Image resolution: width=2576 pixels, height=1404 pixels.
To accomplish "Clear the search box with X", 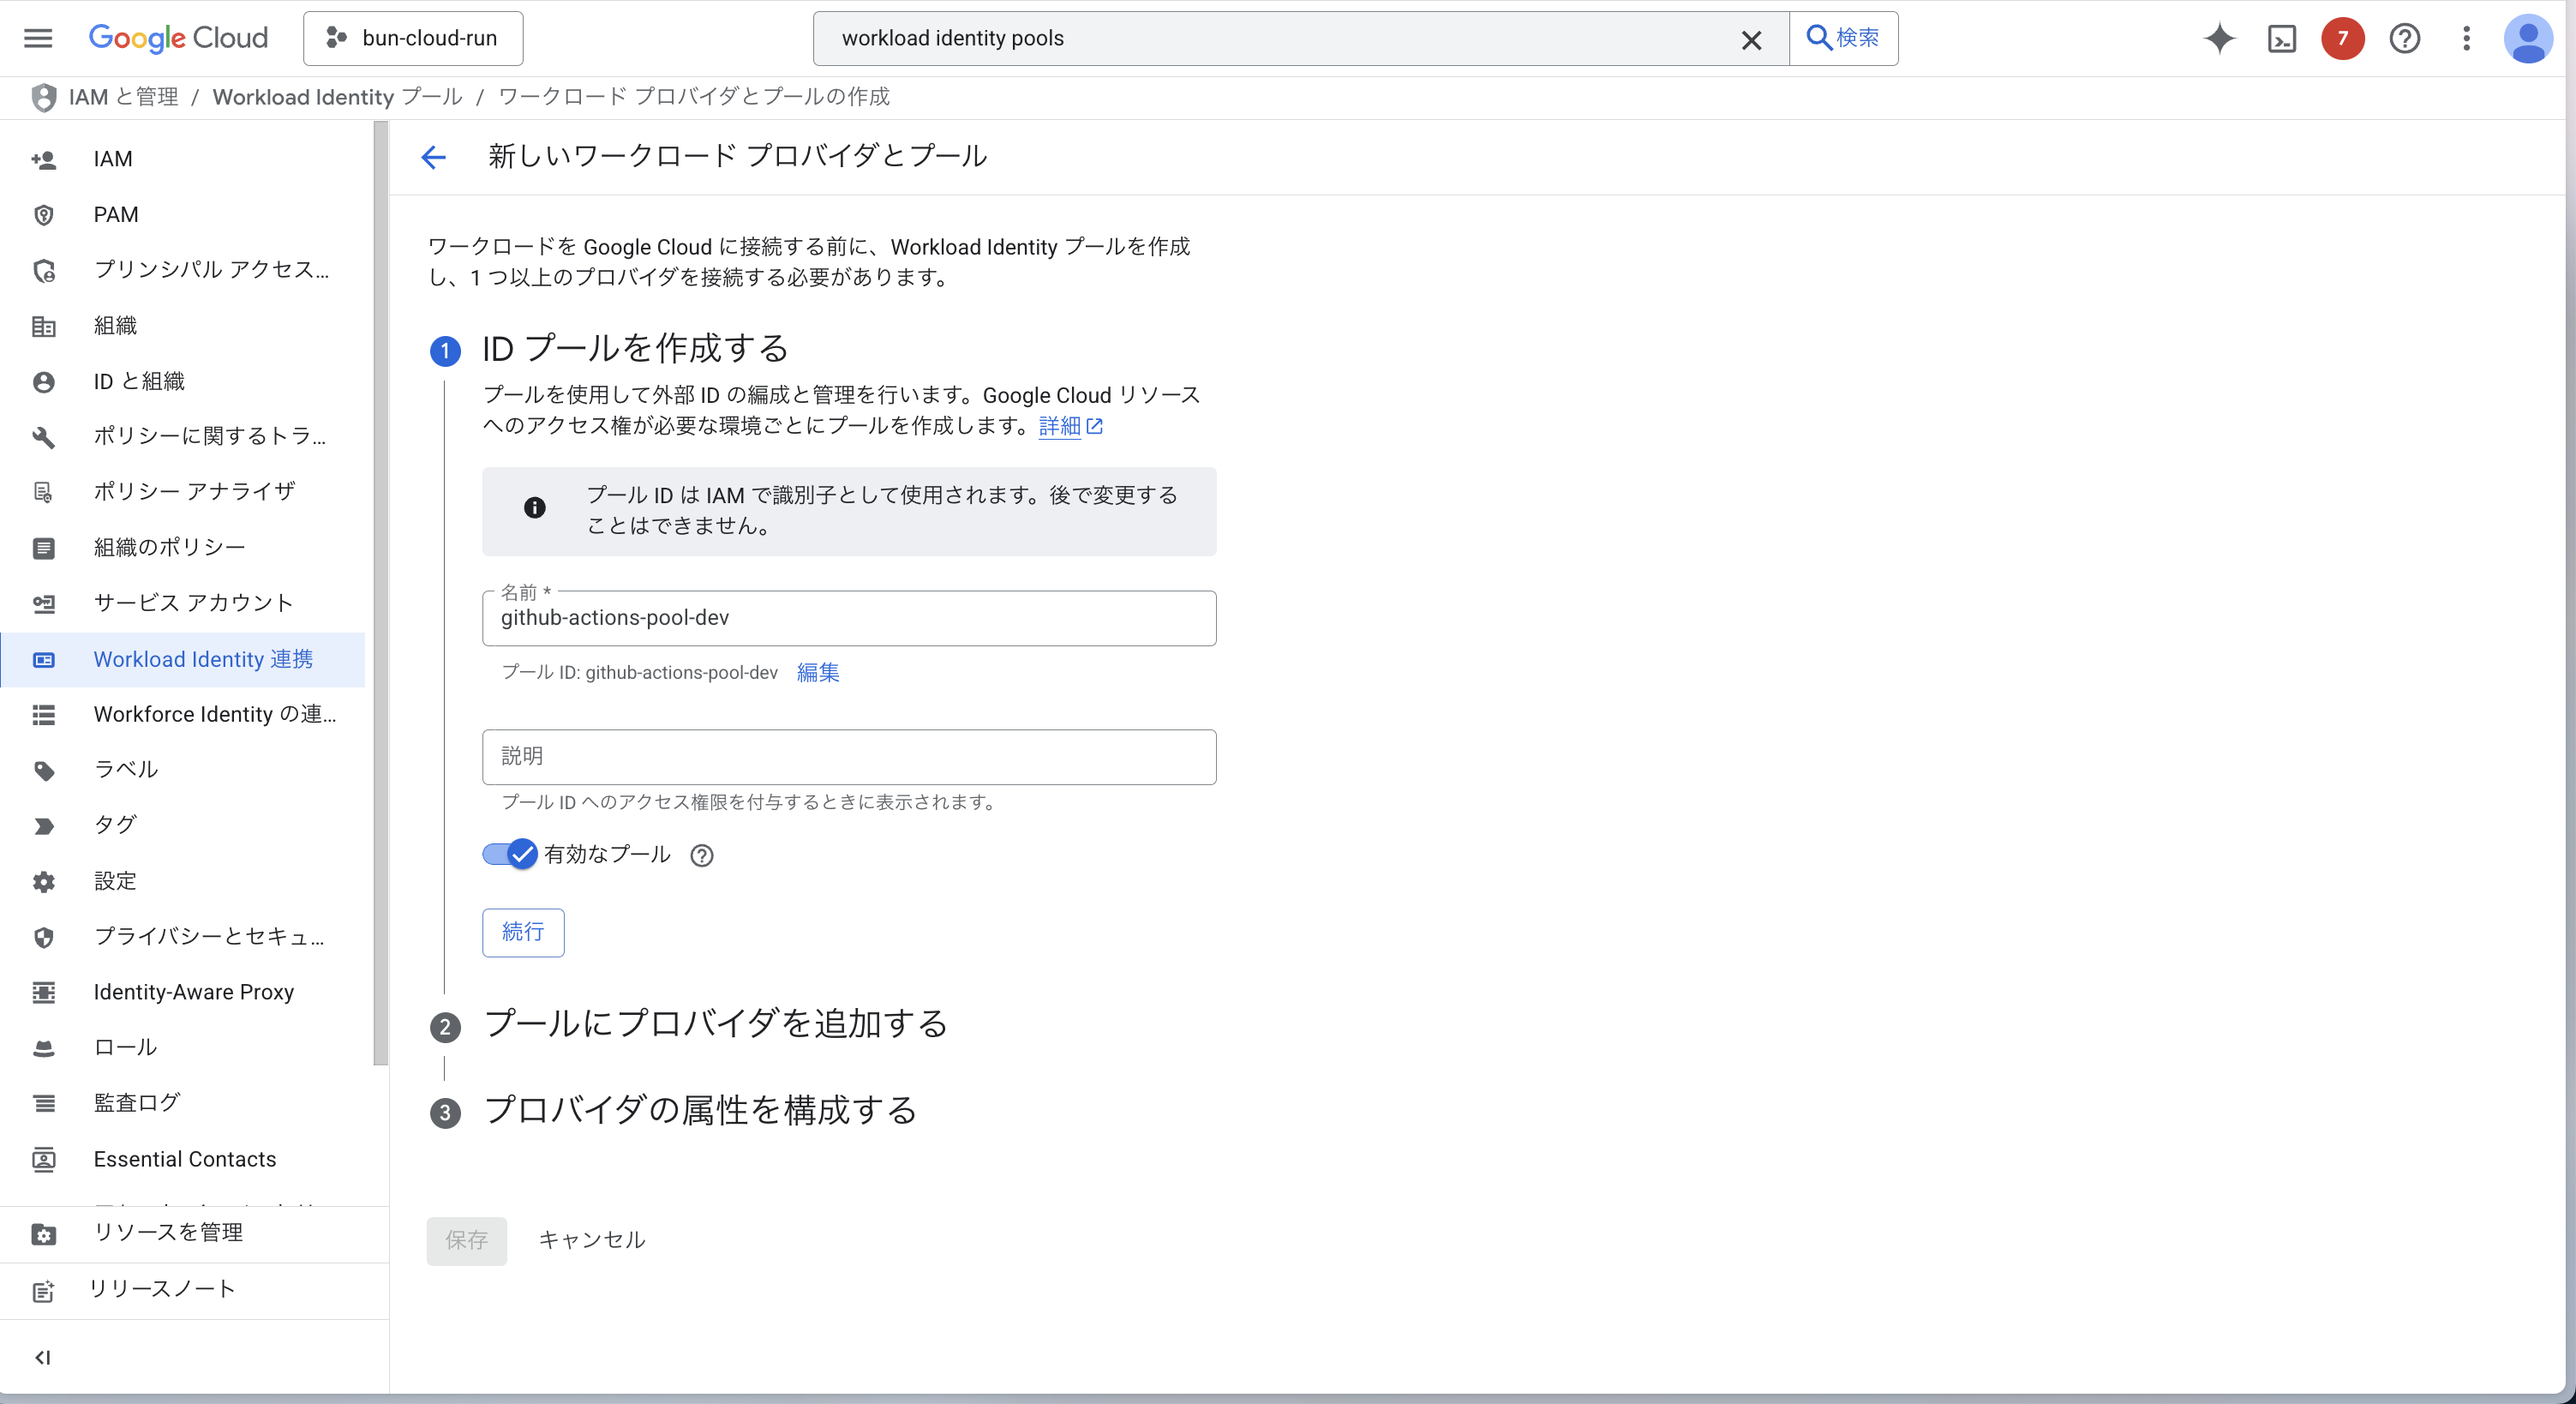I will coord(1751,39).
